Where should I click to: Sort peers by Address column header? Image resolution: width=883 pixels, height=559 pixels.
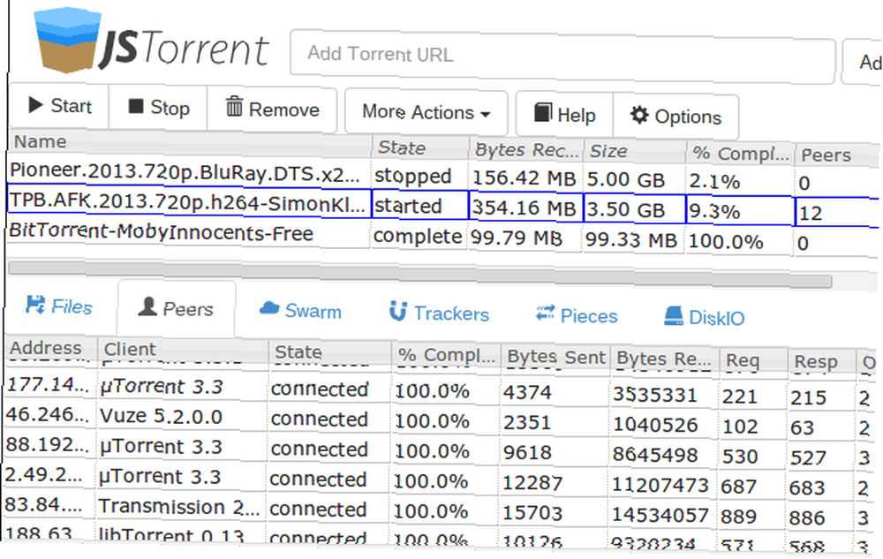coord(51,348)
